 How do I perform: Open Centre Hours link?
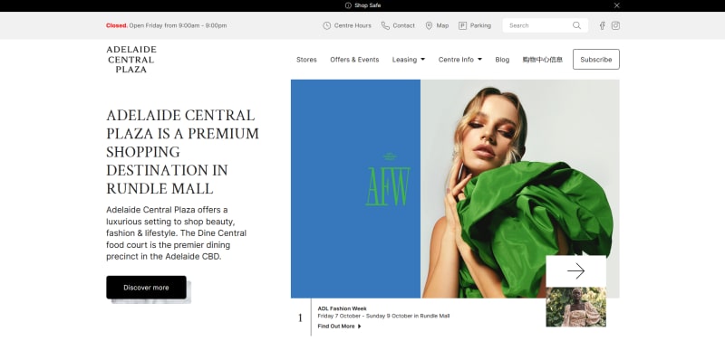click(353, 26)
